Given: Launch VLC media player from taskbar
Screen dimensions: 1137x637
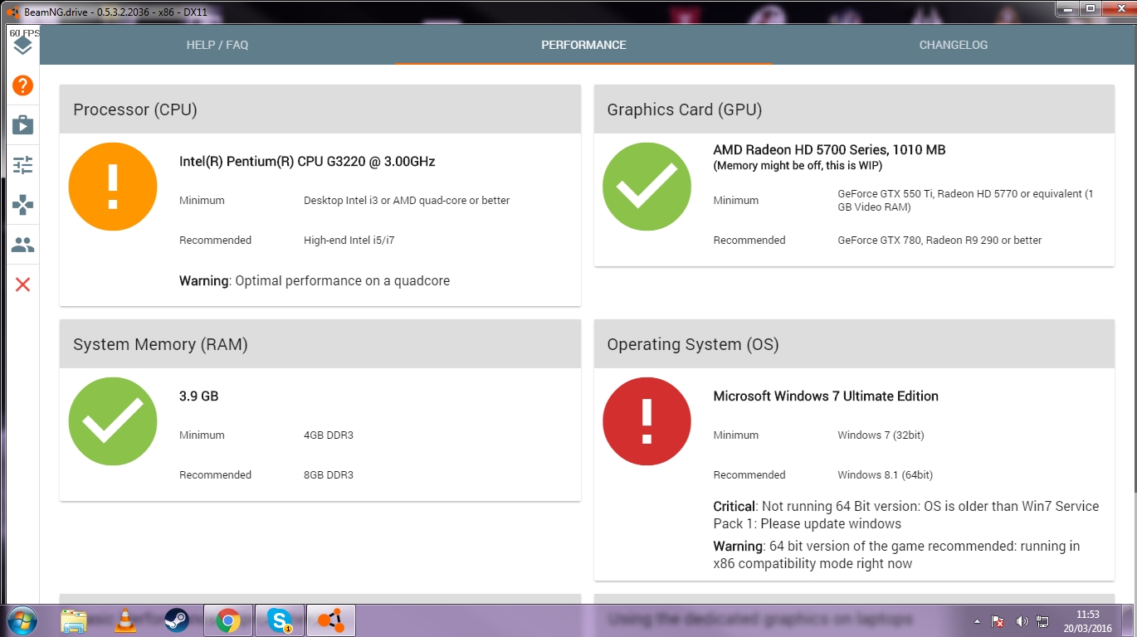Looking at the screenshot, I should tap(125, 620).
